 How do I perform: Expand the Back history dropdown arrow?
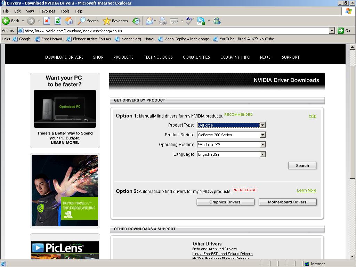click(23, 21)
